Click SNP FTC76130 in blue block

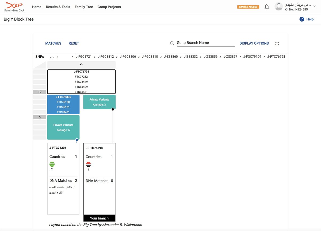pos(63,102)
